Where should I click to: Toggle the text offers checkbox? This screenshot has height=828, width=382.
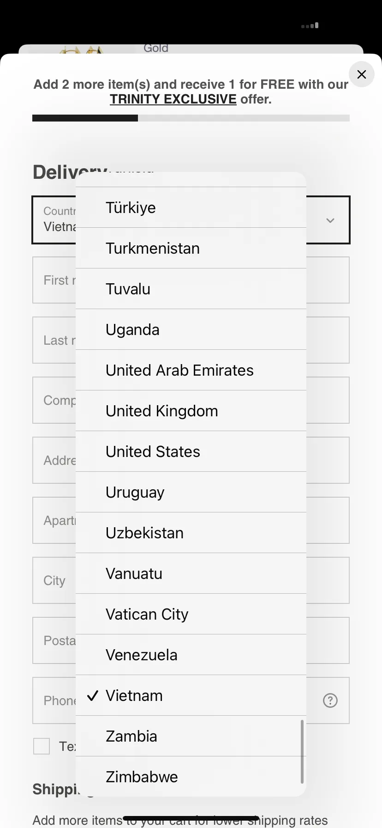tap(42, 746)
